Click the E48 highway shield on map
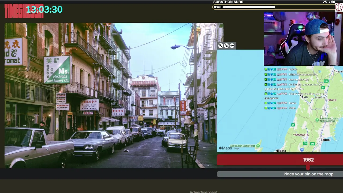The image size is (343, 193). coord(312,144)
